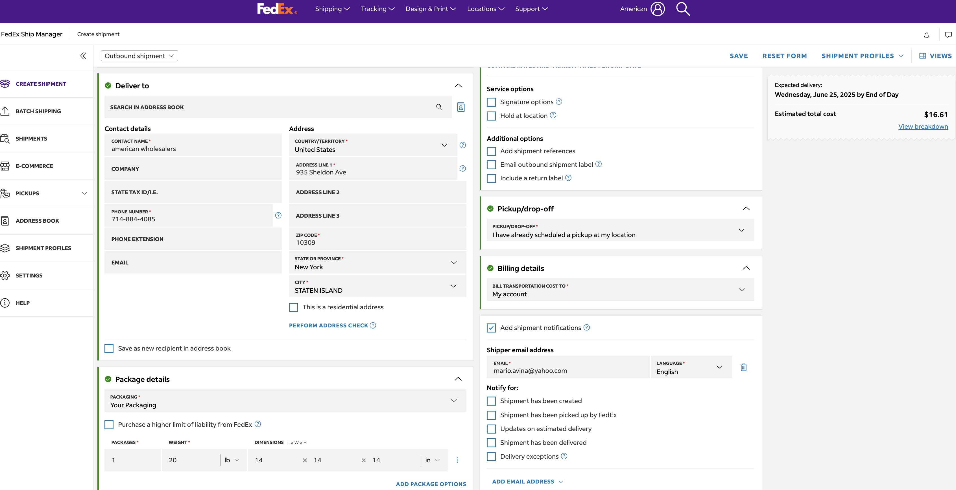Image resolution: width=956 pixels, height=490 pixels.
Task: Mark this as a residential address
Action: 293,307
